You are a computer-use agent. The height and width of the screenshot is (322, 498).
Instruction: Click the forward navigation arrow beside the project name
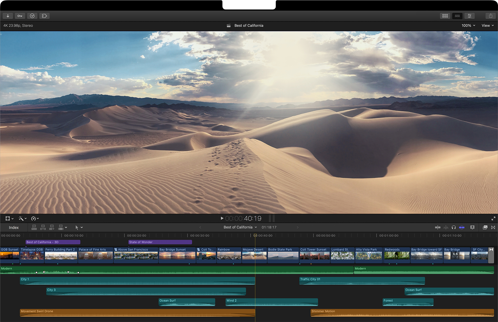[x=297, y=227]
